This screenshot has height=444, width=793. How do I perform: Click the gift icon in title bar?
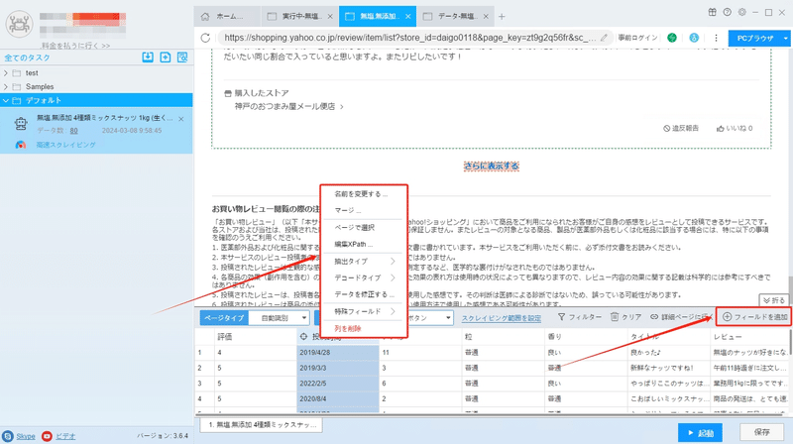tap(712, 12)
